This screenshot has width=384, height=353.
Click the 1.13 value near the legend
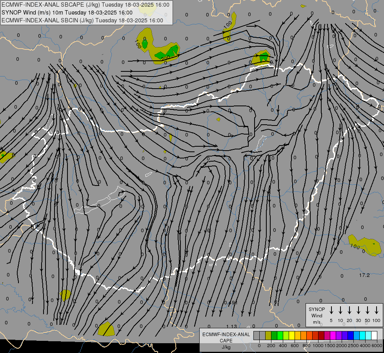[231, 326]
